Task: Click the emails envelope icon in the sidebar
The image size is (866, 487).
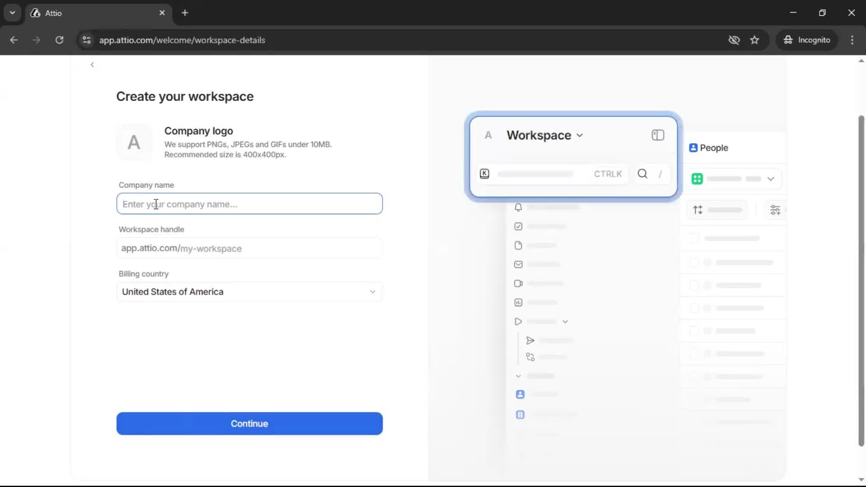Action: pyautogui.click(x=518, y=265)
